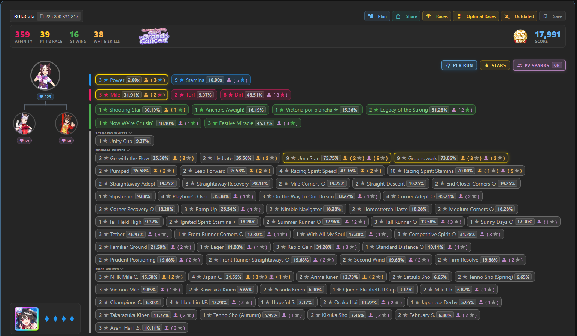
Task: Select the right grandparent portrait
Action: 66,123
